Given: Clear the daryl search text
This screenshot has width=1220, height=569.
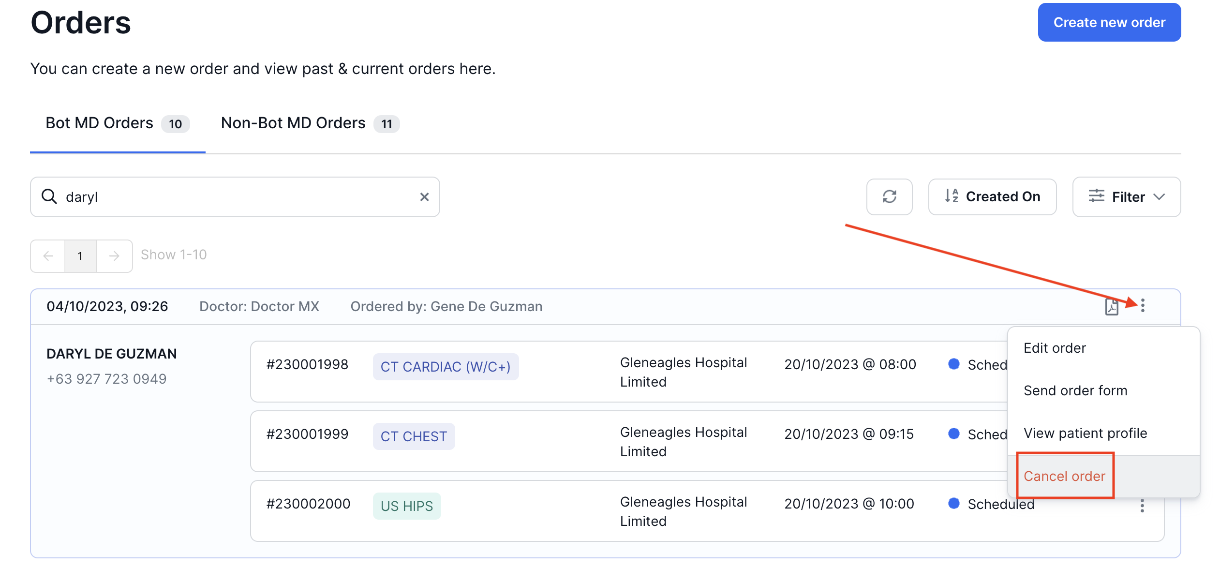Looking at the screenshot, I should click(424, 197).
